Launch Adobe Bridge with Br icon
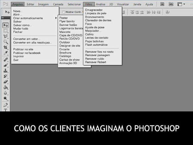The height and width of the screenshot is (145, 193). [162, 4]
